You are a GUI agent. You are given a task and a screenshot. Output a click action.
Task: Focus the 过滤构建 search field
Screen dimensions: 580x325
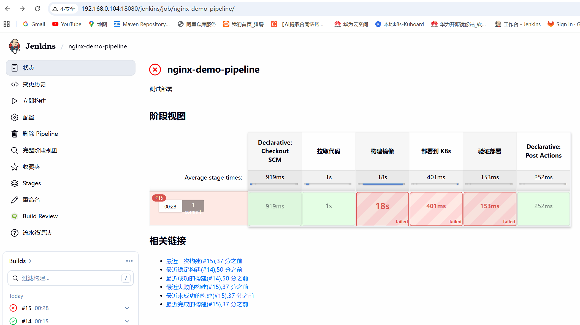(70, 278)
